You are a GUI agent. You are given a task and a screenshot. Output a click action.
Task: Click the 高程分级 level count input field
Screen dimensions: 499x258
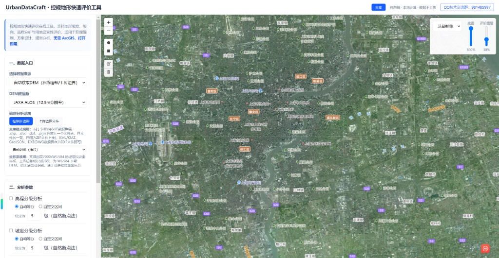click(33, 216)
